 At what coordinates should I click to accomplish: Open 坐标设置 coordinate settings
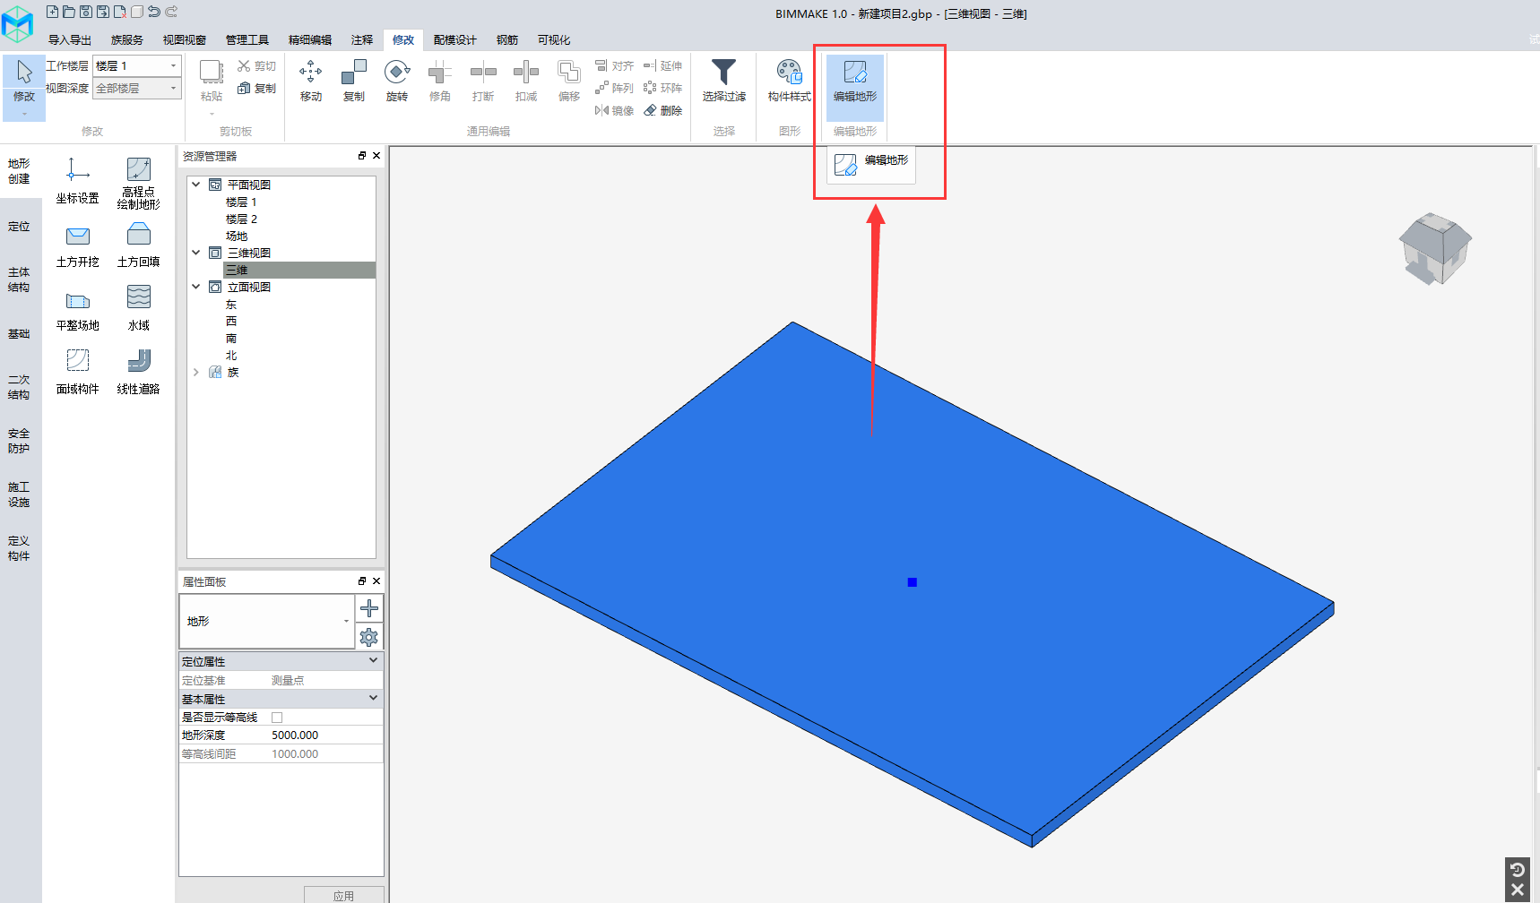click(x=78, y=181)
